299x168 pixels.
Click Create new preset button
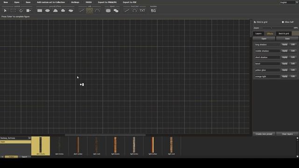click(264, 134)
